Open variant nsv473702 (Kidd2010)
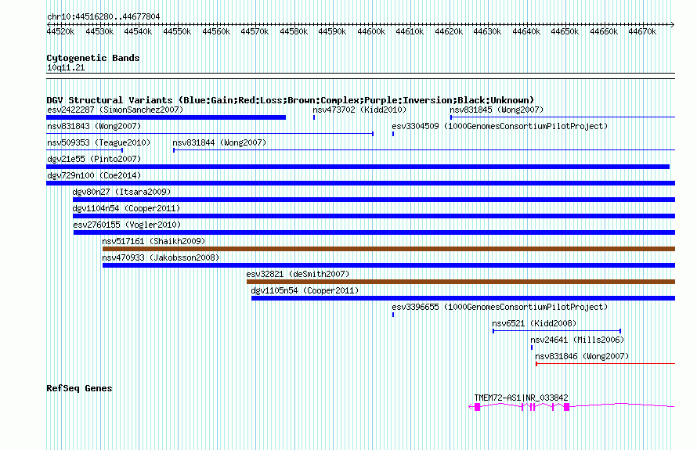 tap(359, 110)
